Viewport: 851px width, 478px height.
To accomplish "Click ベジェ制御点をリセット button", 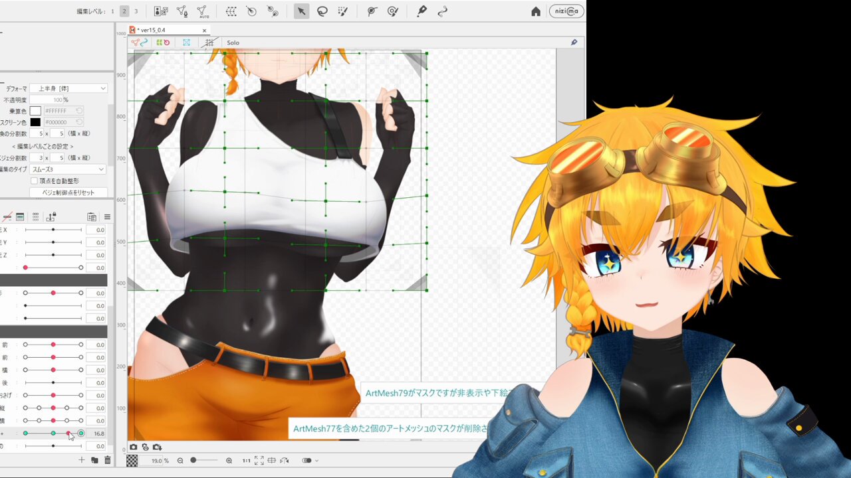I will pos(68,193).
